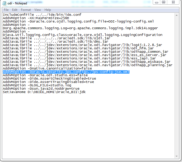182x162 pixels.
Task: Click the log4j-1.2.8.jar line
Action: coord(82,45)
